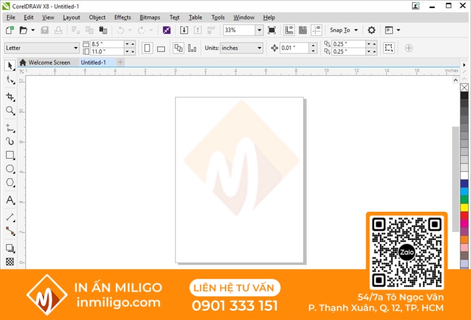Viewport: 471px width, 320px height.
Task: Click the Full-screen preview icon
Action: coord(271,30)
